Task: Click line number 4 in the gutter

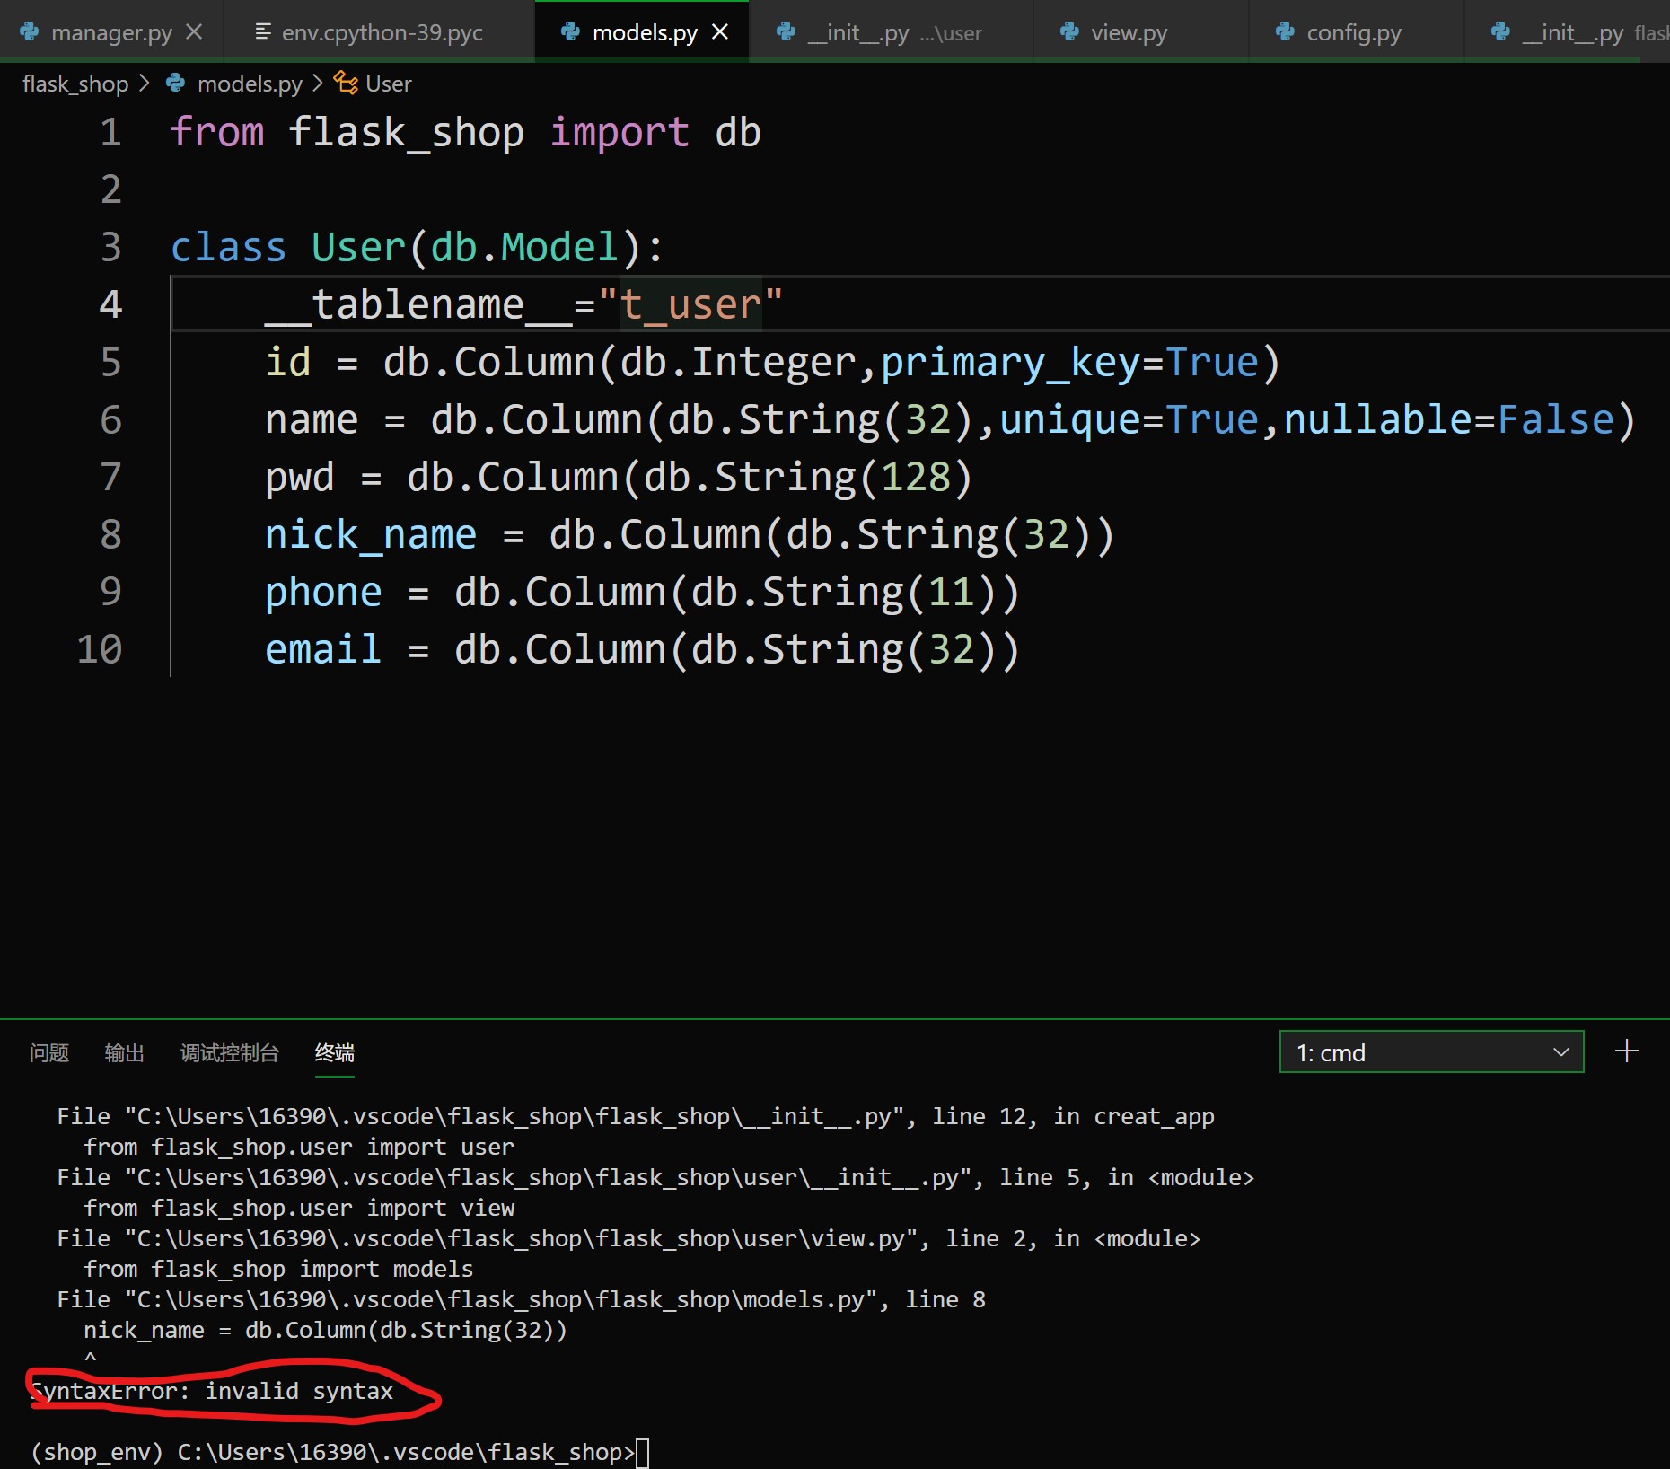Action: (x=110, y=304)
